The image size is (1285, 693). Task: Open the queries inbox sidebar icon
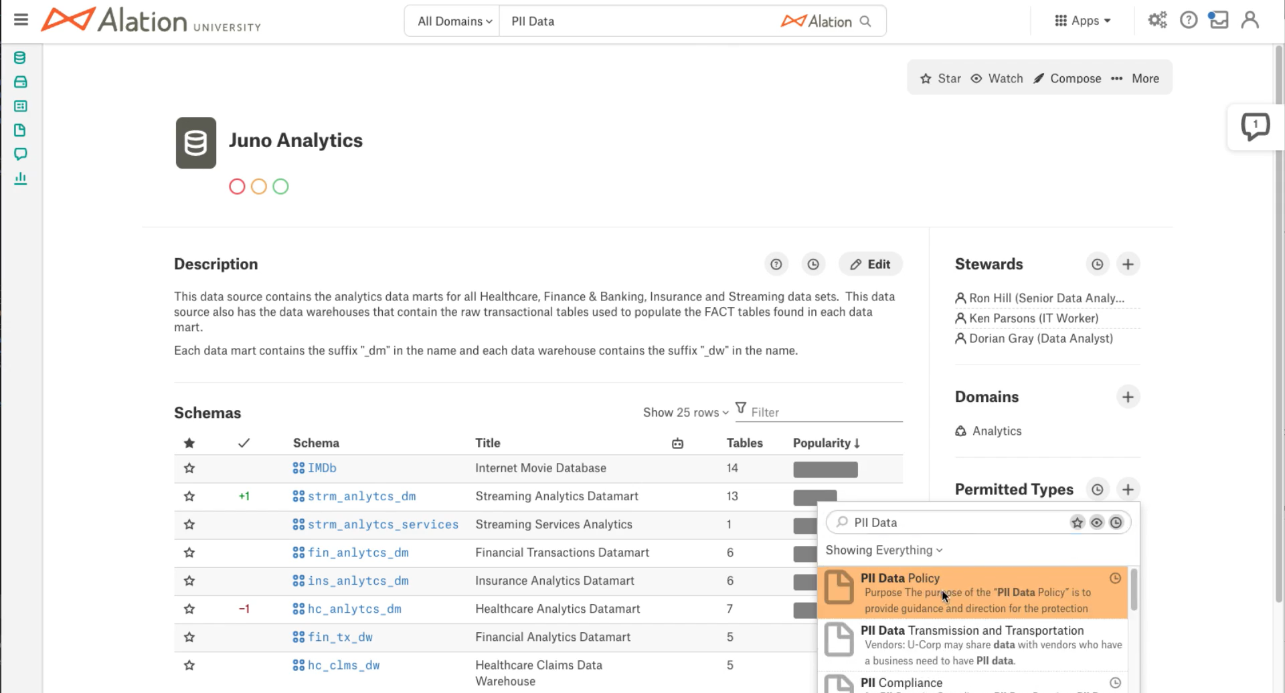[x=20, y=82]
